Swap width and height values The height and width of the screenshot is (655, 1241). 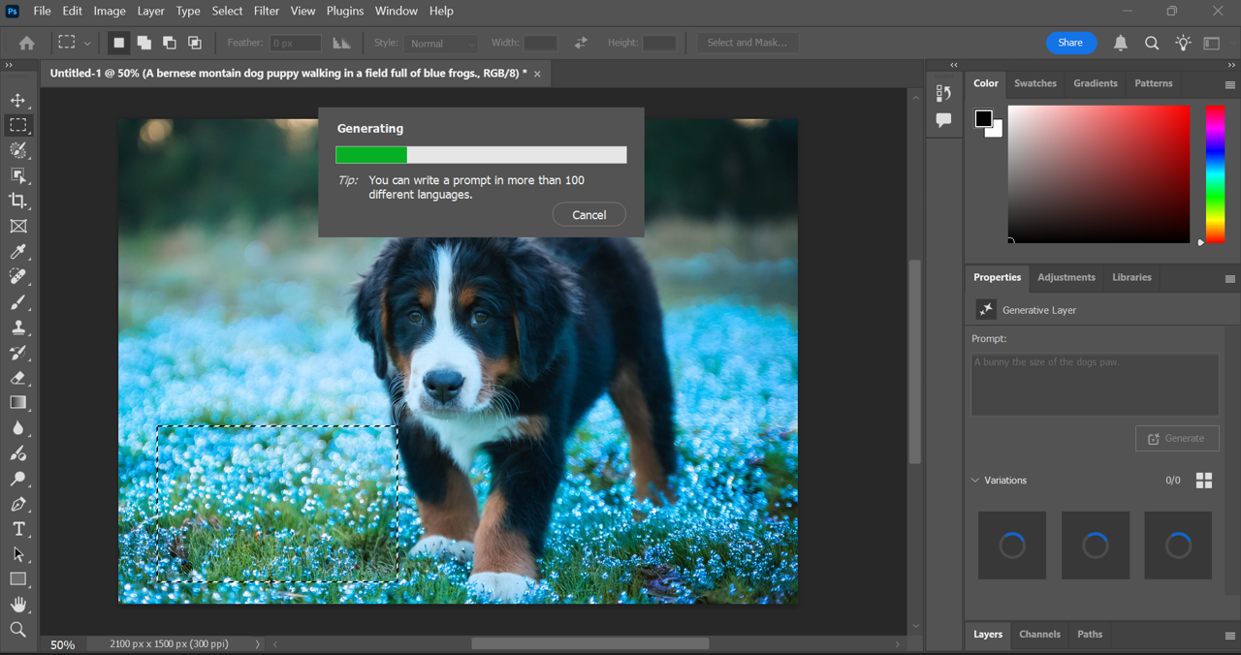(x=581, y=43)
